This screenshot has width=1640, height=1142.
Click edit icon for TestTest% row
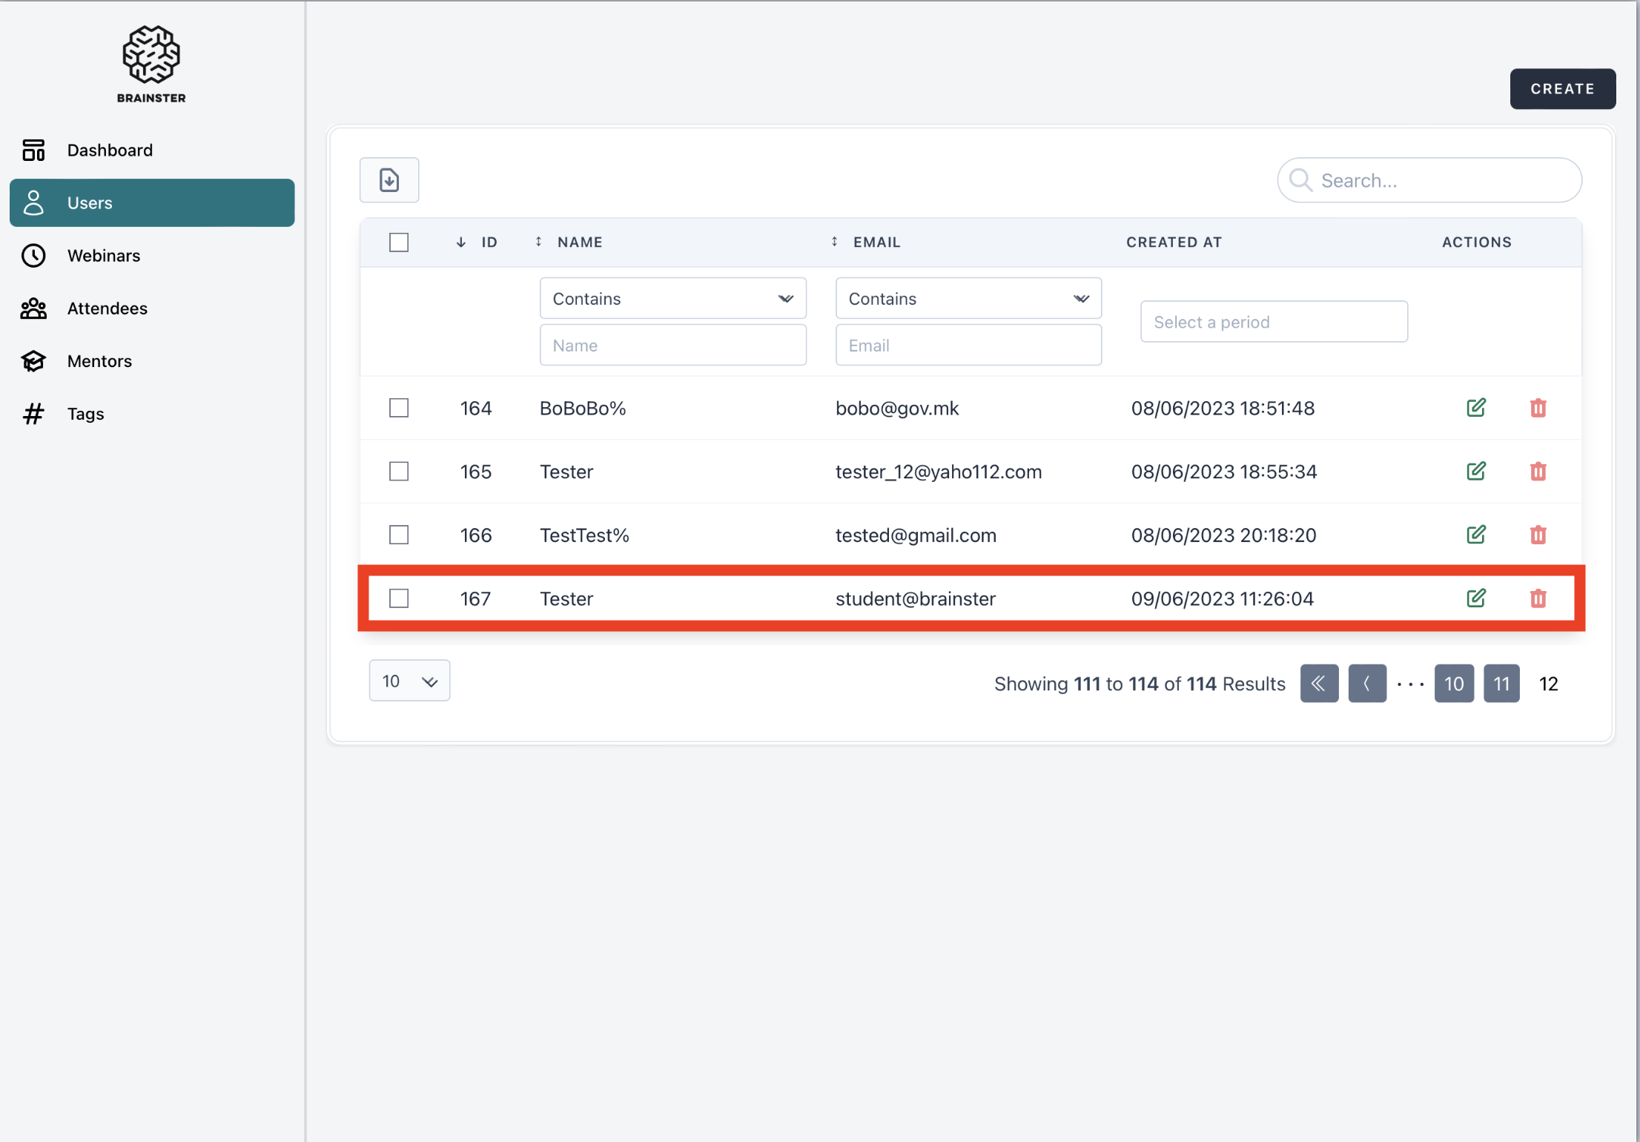[x=1475, y=535]
